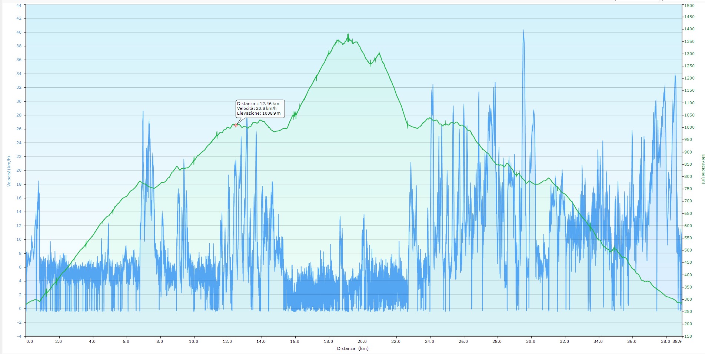Click the 0 label on speed axis
The image size is (705, 354).
20,309
